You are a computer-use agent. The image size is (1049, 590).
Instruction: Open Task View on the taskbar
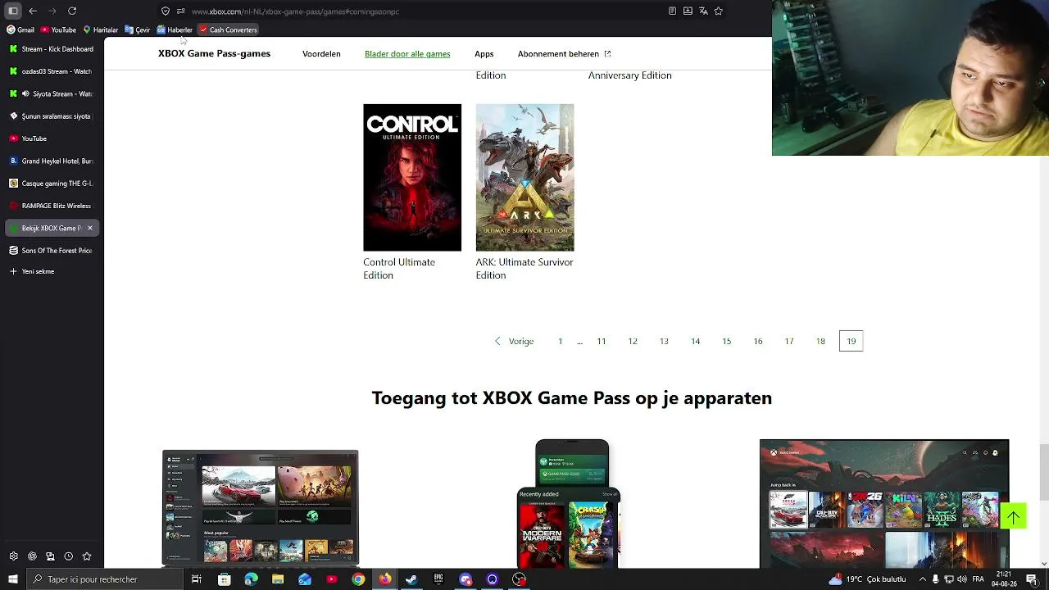[x=197, y=579]
